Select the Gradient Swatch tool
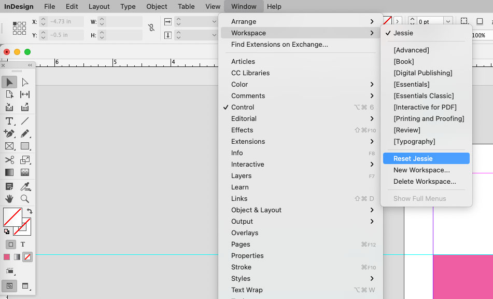 9,172
